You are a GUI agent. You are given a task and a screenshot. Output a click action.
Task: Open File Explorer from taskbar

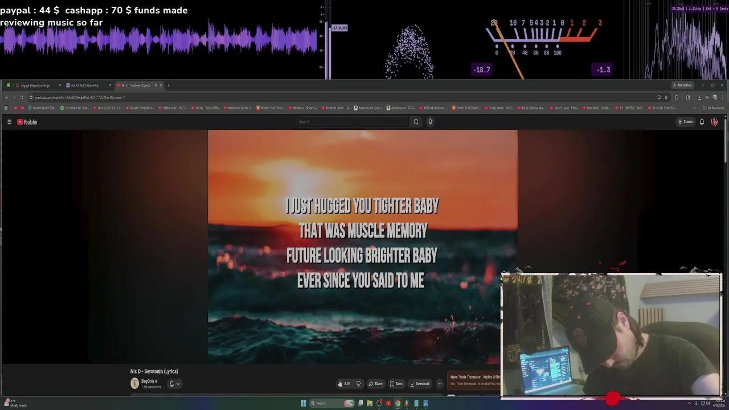370,403
